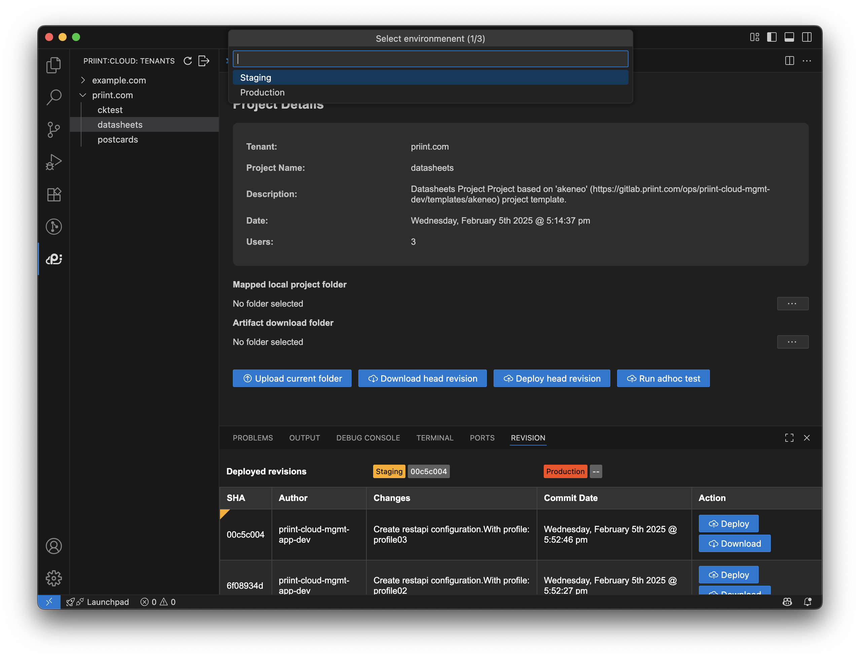This screenshot has height=659, width=860.
Task: Click Upload current folder button
Action: tap(292, 379)
